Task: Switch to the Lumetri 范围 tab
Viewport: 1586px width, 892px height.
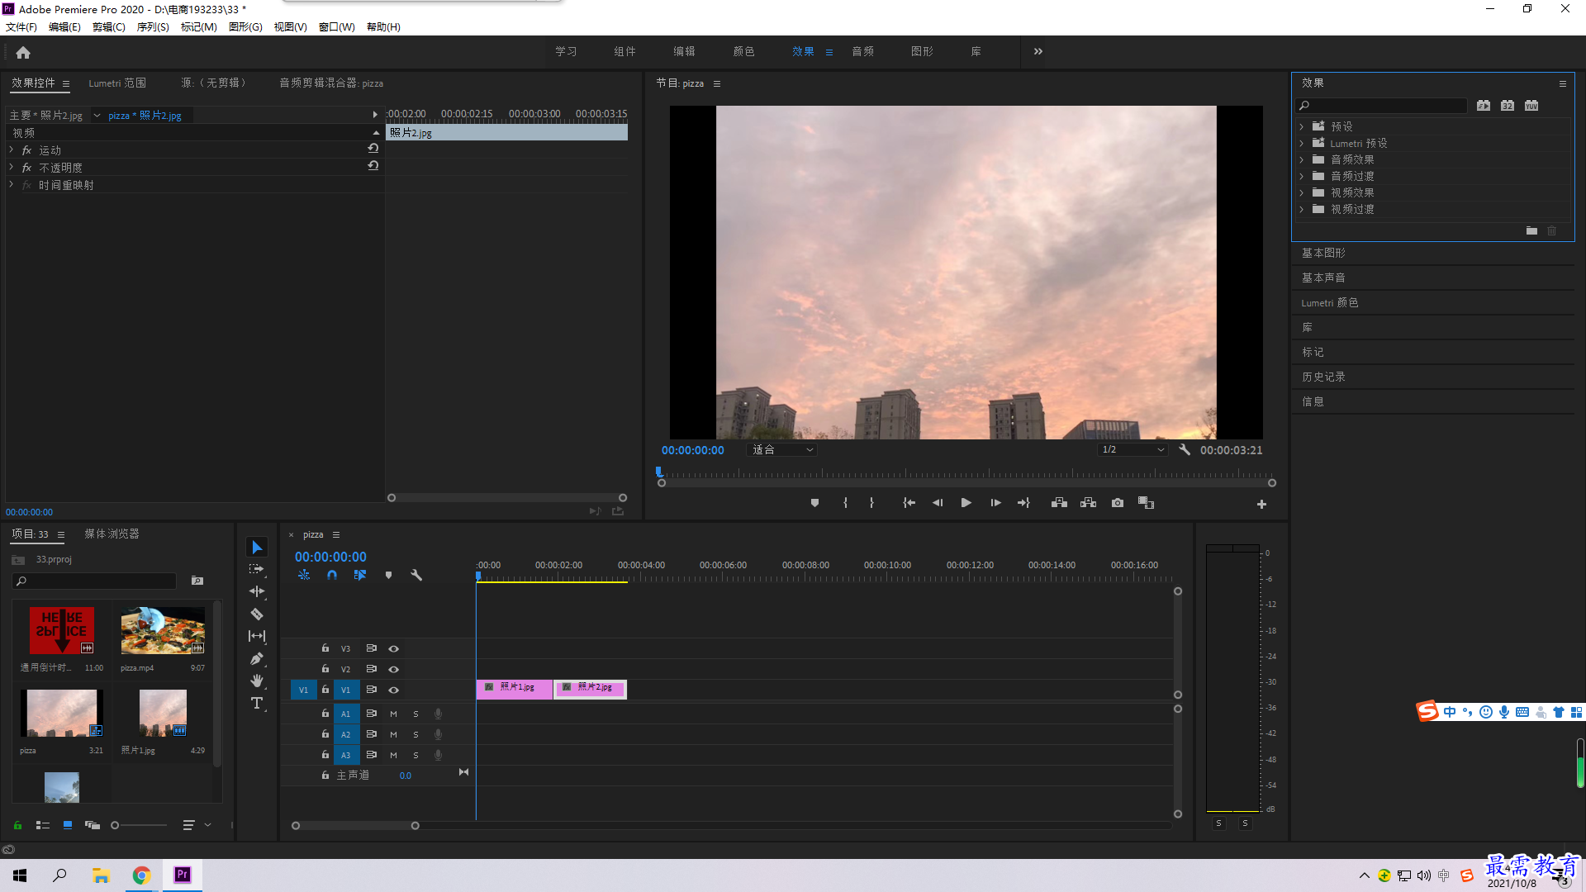Action: [117, 83]
